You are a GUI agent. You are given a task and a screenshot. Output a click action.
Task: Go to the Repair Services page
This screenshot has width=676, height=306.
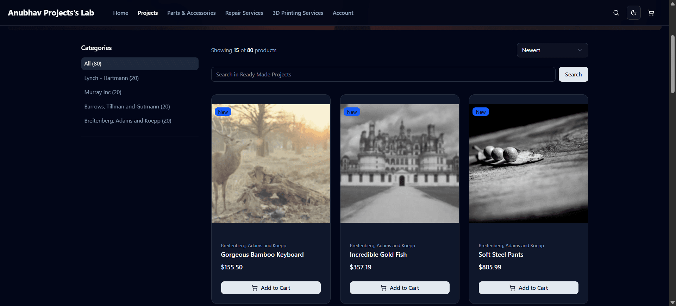point(244,13)
